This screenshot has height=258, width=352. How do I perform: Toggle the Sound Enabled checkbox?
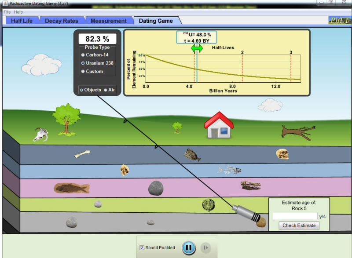click(x=142, y=248)
